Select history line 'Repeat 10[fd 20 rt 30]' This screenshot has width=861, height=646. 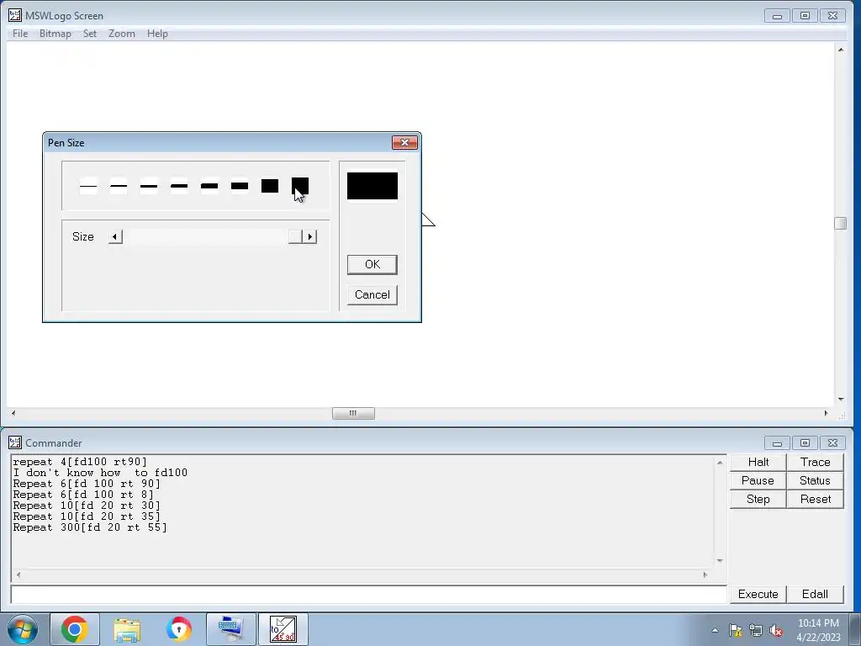(x=87, y=506)
